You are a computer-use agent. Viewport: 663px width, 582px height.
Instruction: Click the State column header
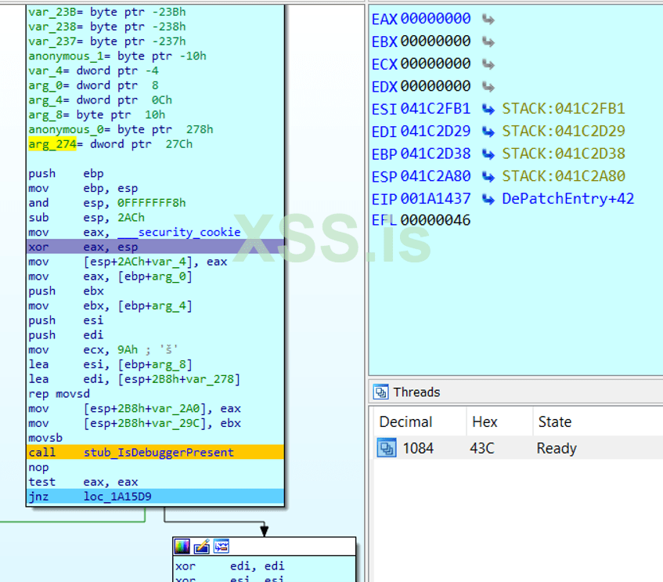(x=555, y=422)
